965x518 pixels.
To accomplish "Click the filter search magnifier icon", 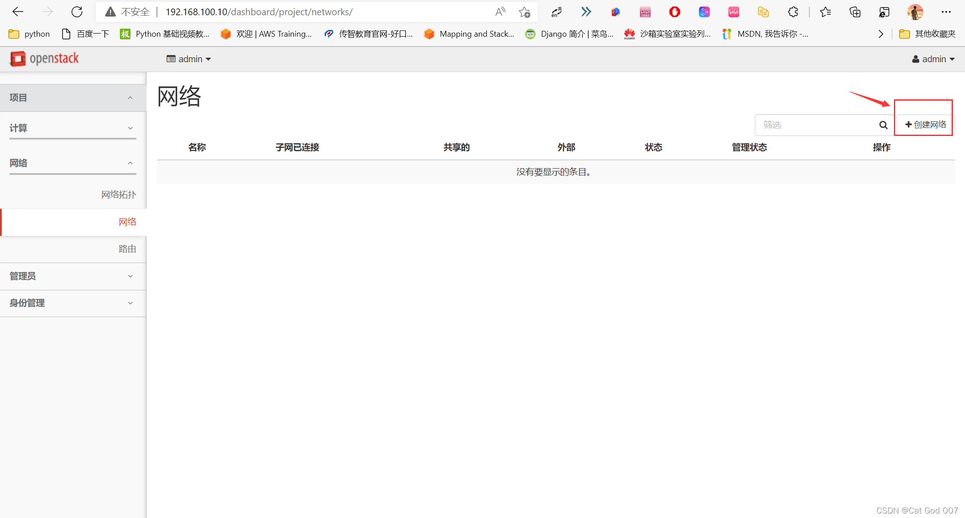I will (x=883, y=125).
